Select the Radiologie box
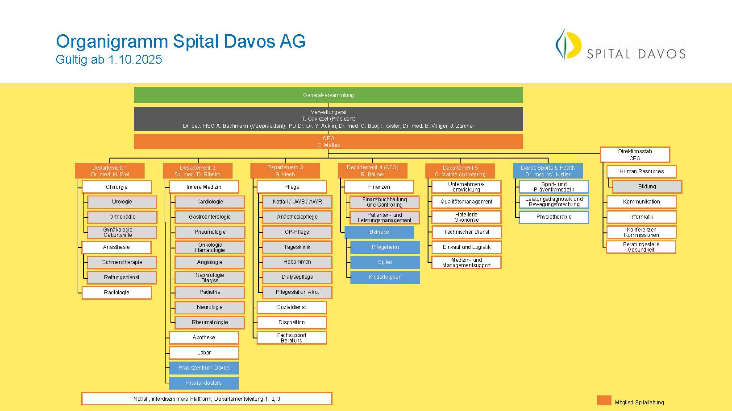Viewport: 732px width, 411px height. coord(116,293)
